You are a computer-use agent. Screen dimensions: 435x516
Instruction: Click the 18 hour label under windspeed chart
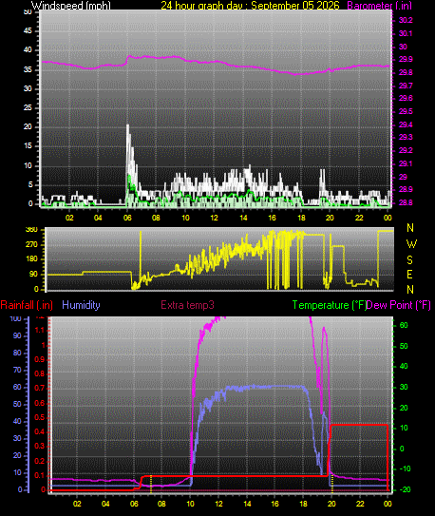click(x=301, y=218)
